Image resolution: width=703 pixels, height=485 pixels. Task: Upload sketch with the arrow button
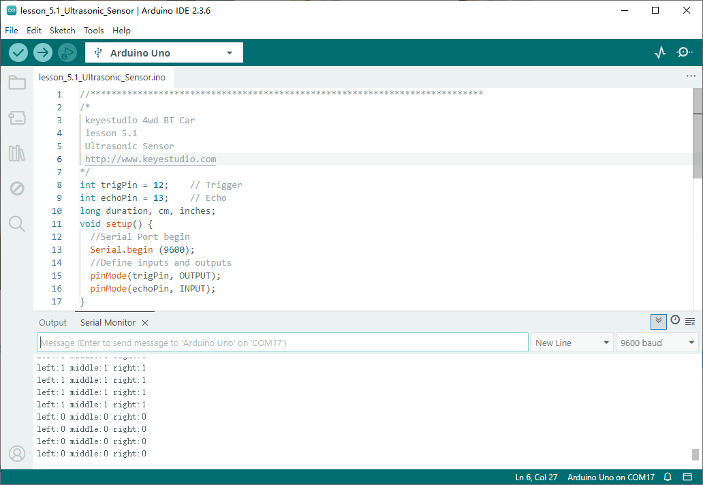[x=43, y=53]
